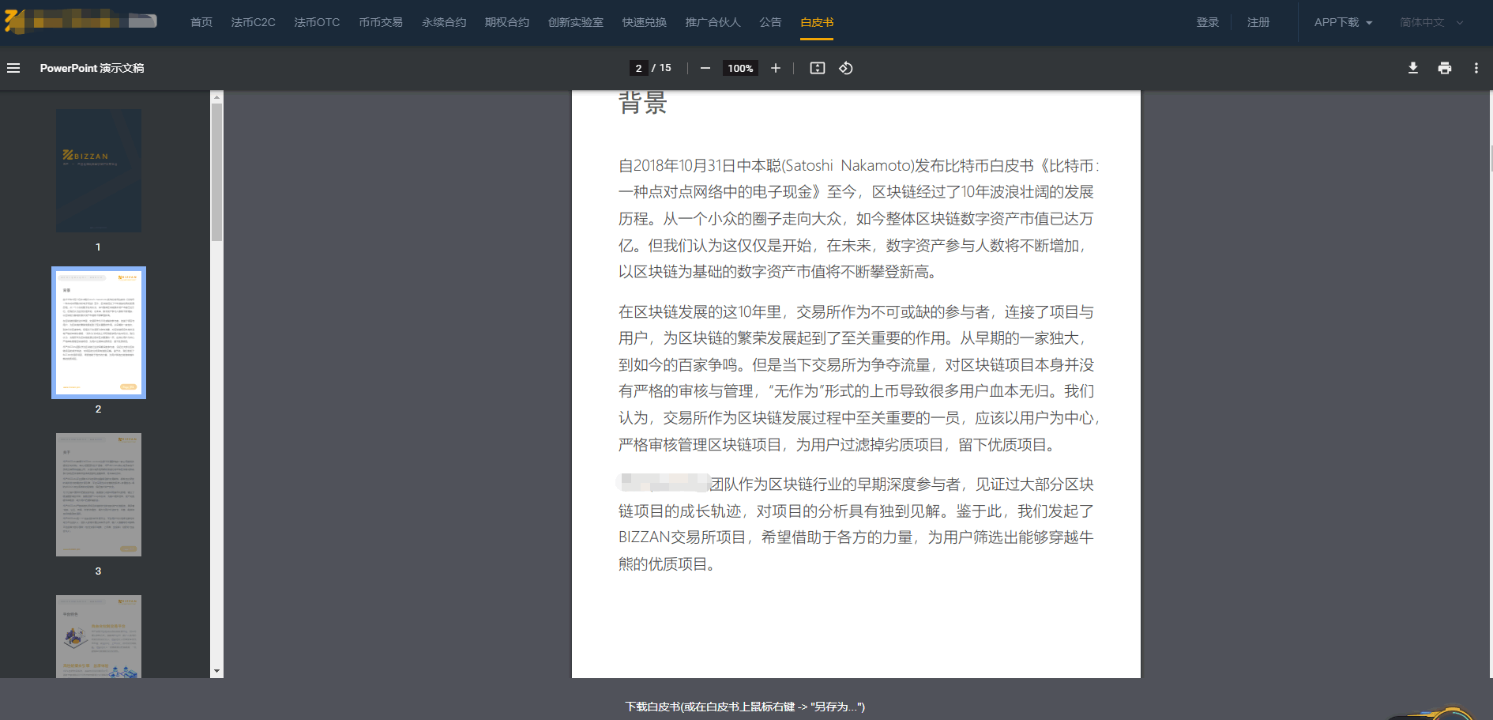Image resolution: width=1493 pixels, height=720 pixels.
Task: Click the 登录 link
Action: [1207, 22]
